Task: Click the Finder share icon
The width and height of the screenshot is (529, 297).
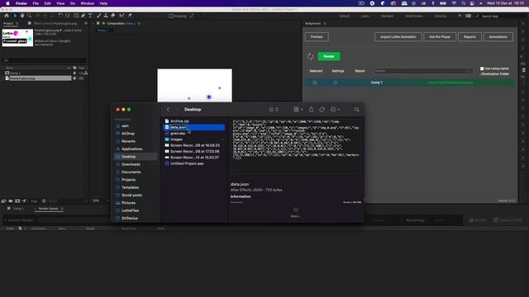Action: coord(311,110)
